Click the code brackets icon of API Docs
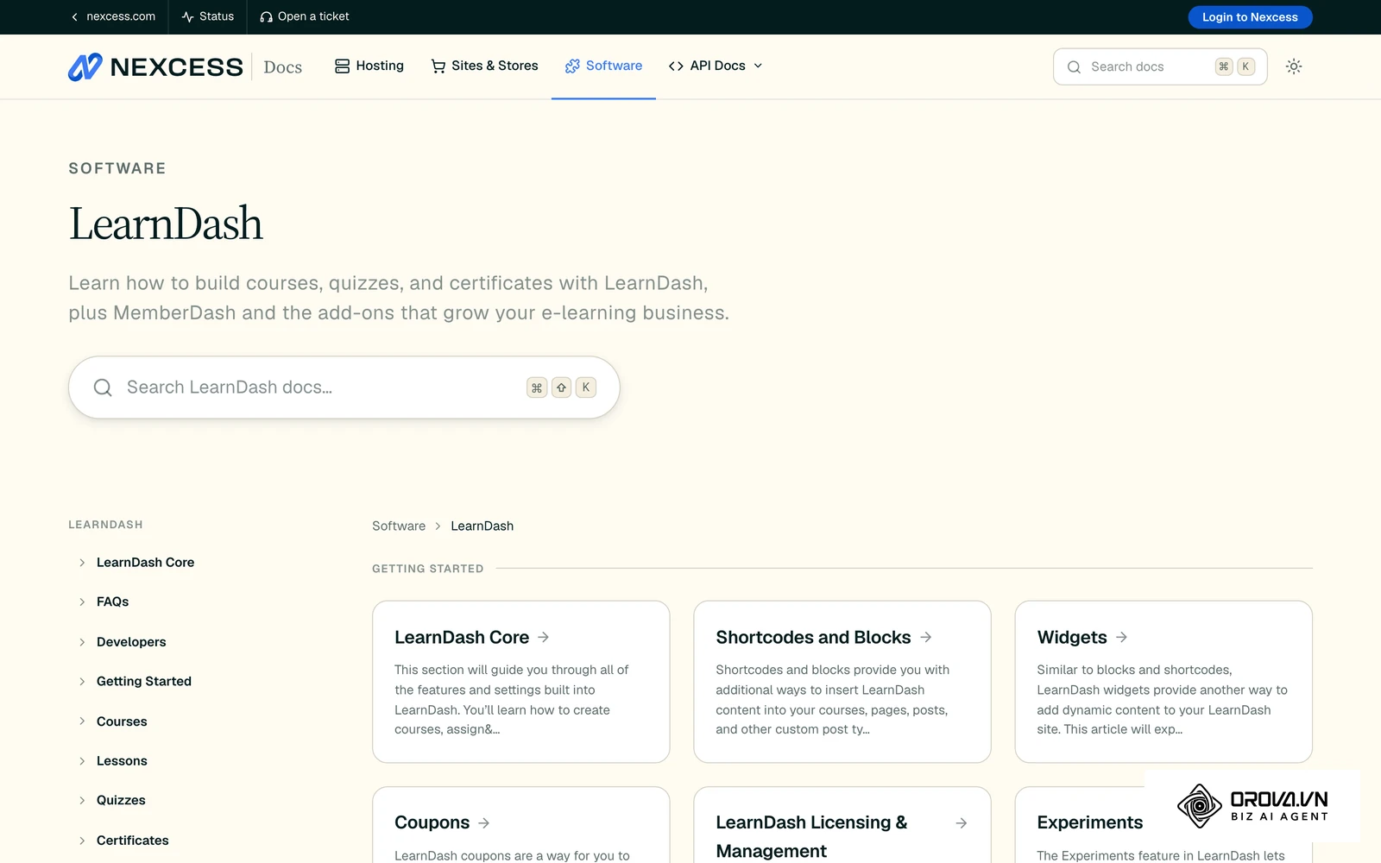 click(676, 66)
